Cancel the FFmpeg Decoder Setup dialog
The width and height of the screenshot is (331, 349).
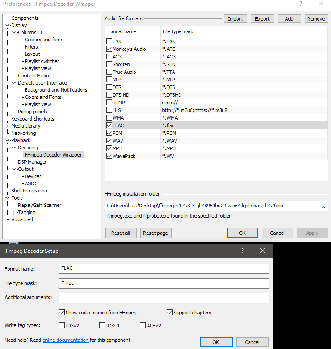(x=252, y=342)
